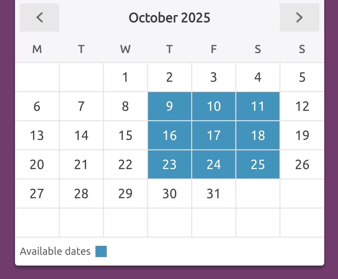Book available date October 17

coord(214,135)
